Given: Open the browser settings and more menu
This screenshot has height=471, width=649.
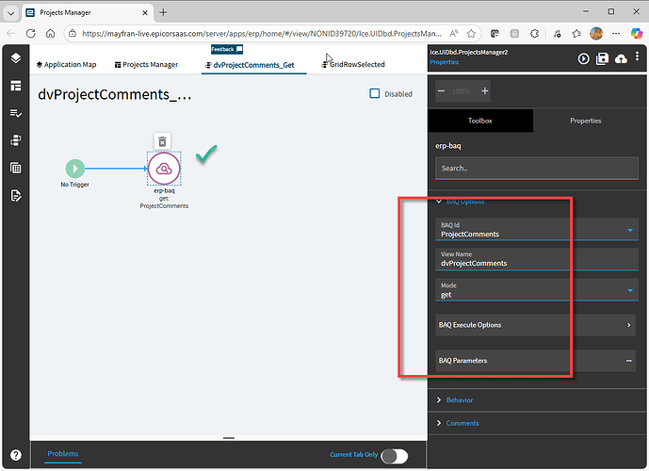Looking at the screenshot, I should [x=616, y=34].
